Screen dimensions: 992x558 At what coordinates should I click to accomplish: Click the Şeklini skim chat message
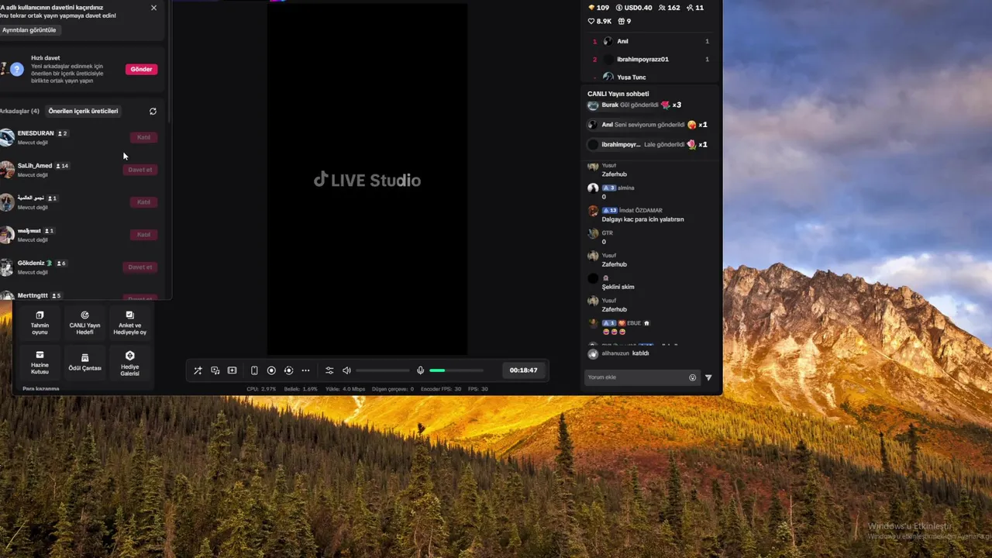coord(618,287)
